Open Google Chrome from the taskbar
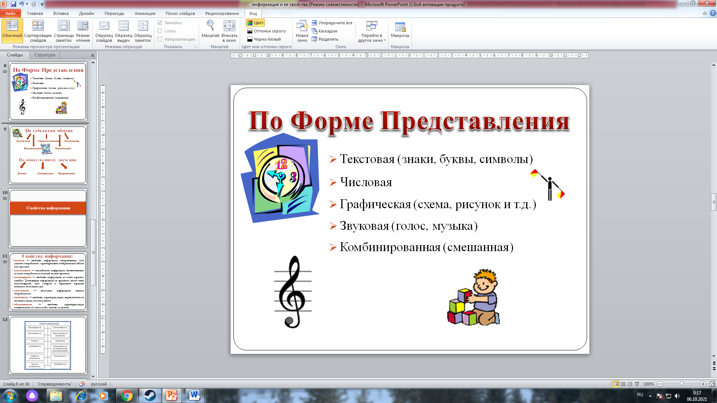717x403 pixels. pos(127,396)
